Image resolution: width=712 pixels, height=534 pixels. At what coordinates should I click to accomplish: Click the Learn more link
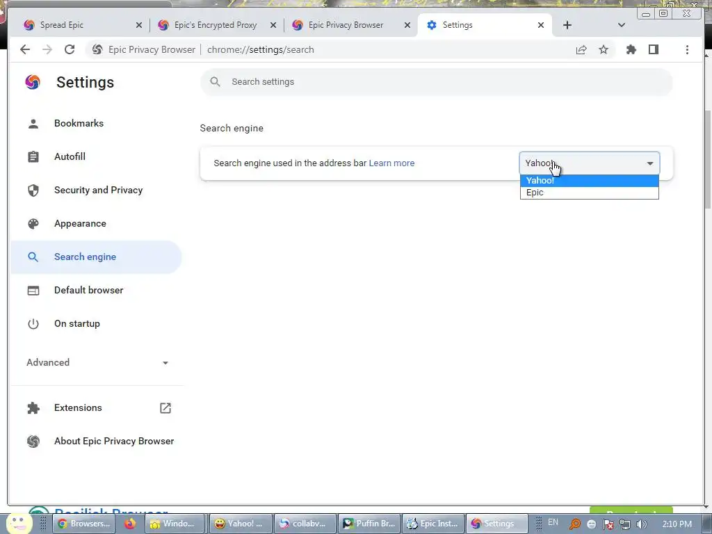coord(391,163)
